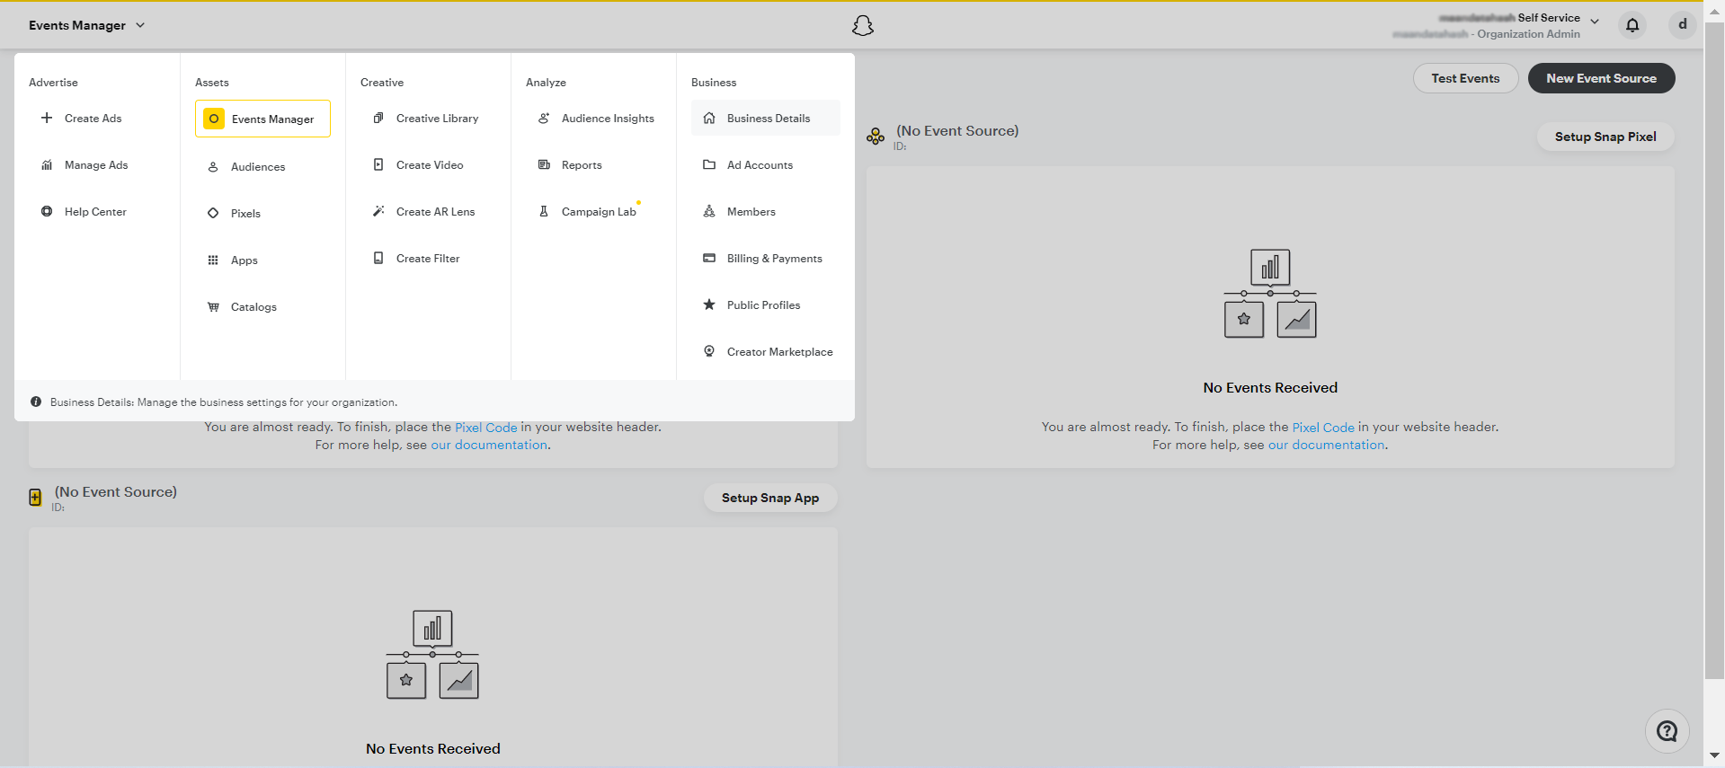Click the vertical scrollbar down arrow
The width and height of the screenshot is (1725, 768).
[1714, 756]
